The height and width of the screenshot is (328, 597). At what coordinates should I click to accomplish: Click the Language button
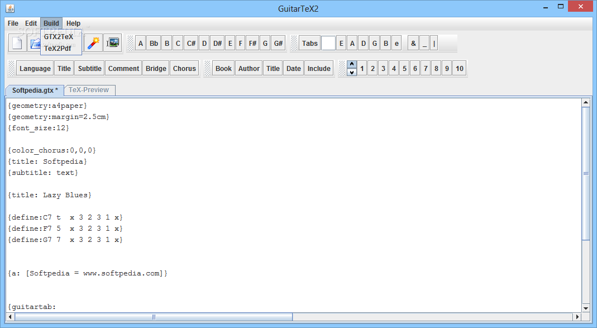(35, 69)
